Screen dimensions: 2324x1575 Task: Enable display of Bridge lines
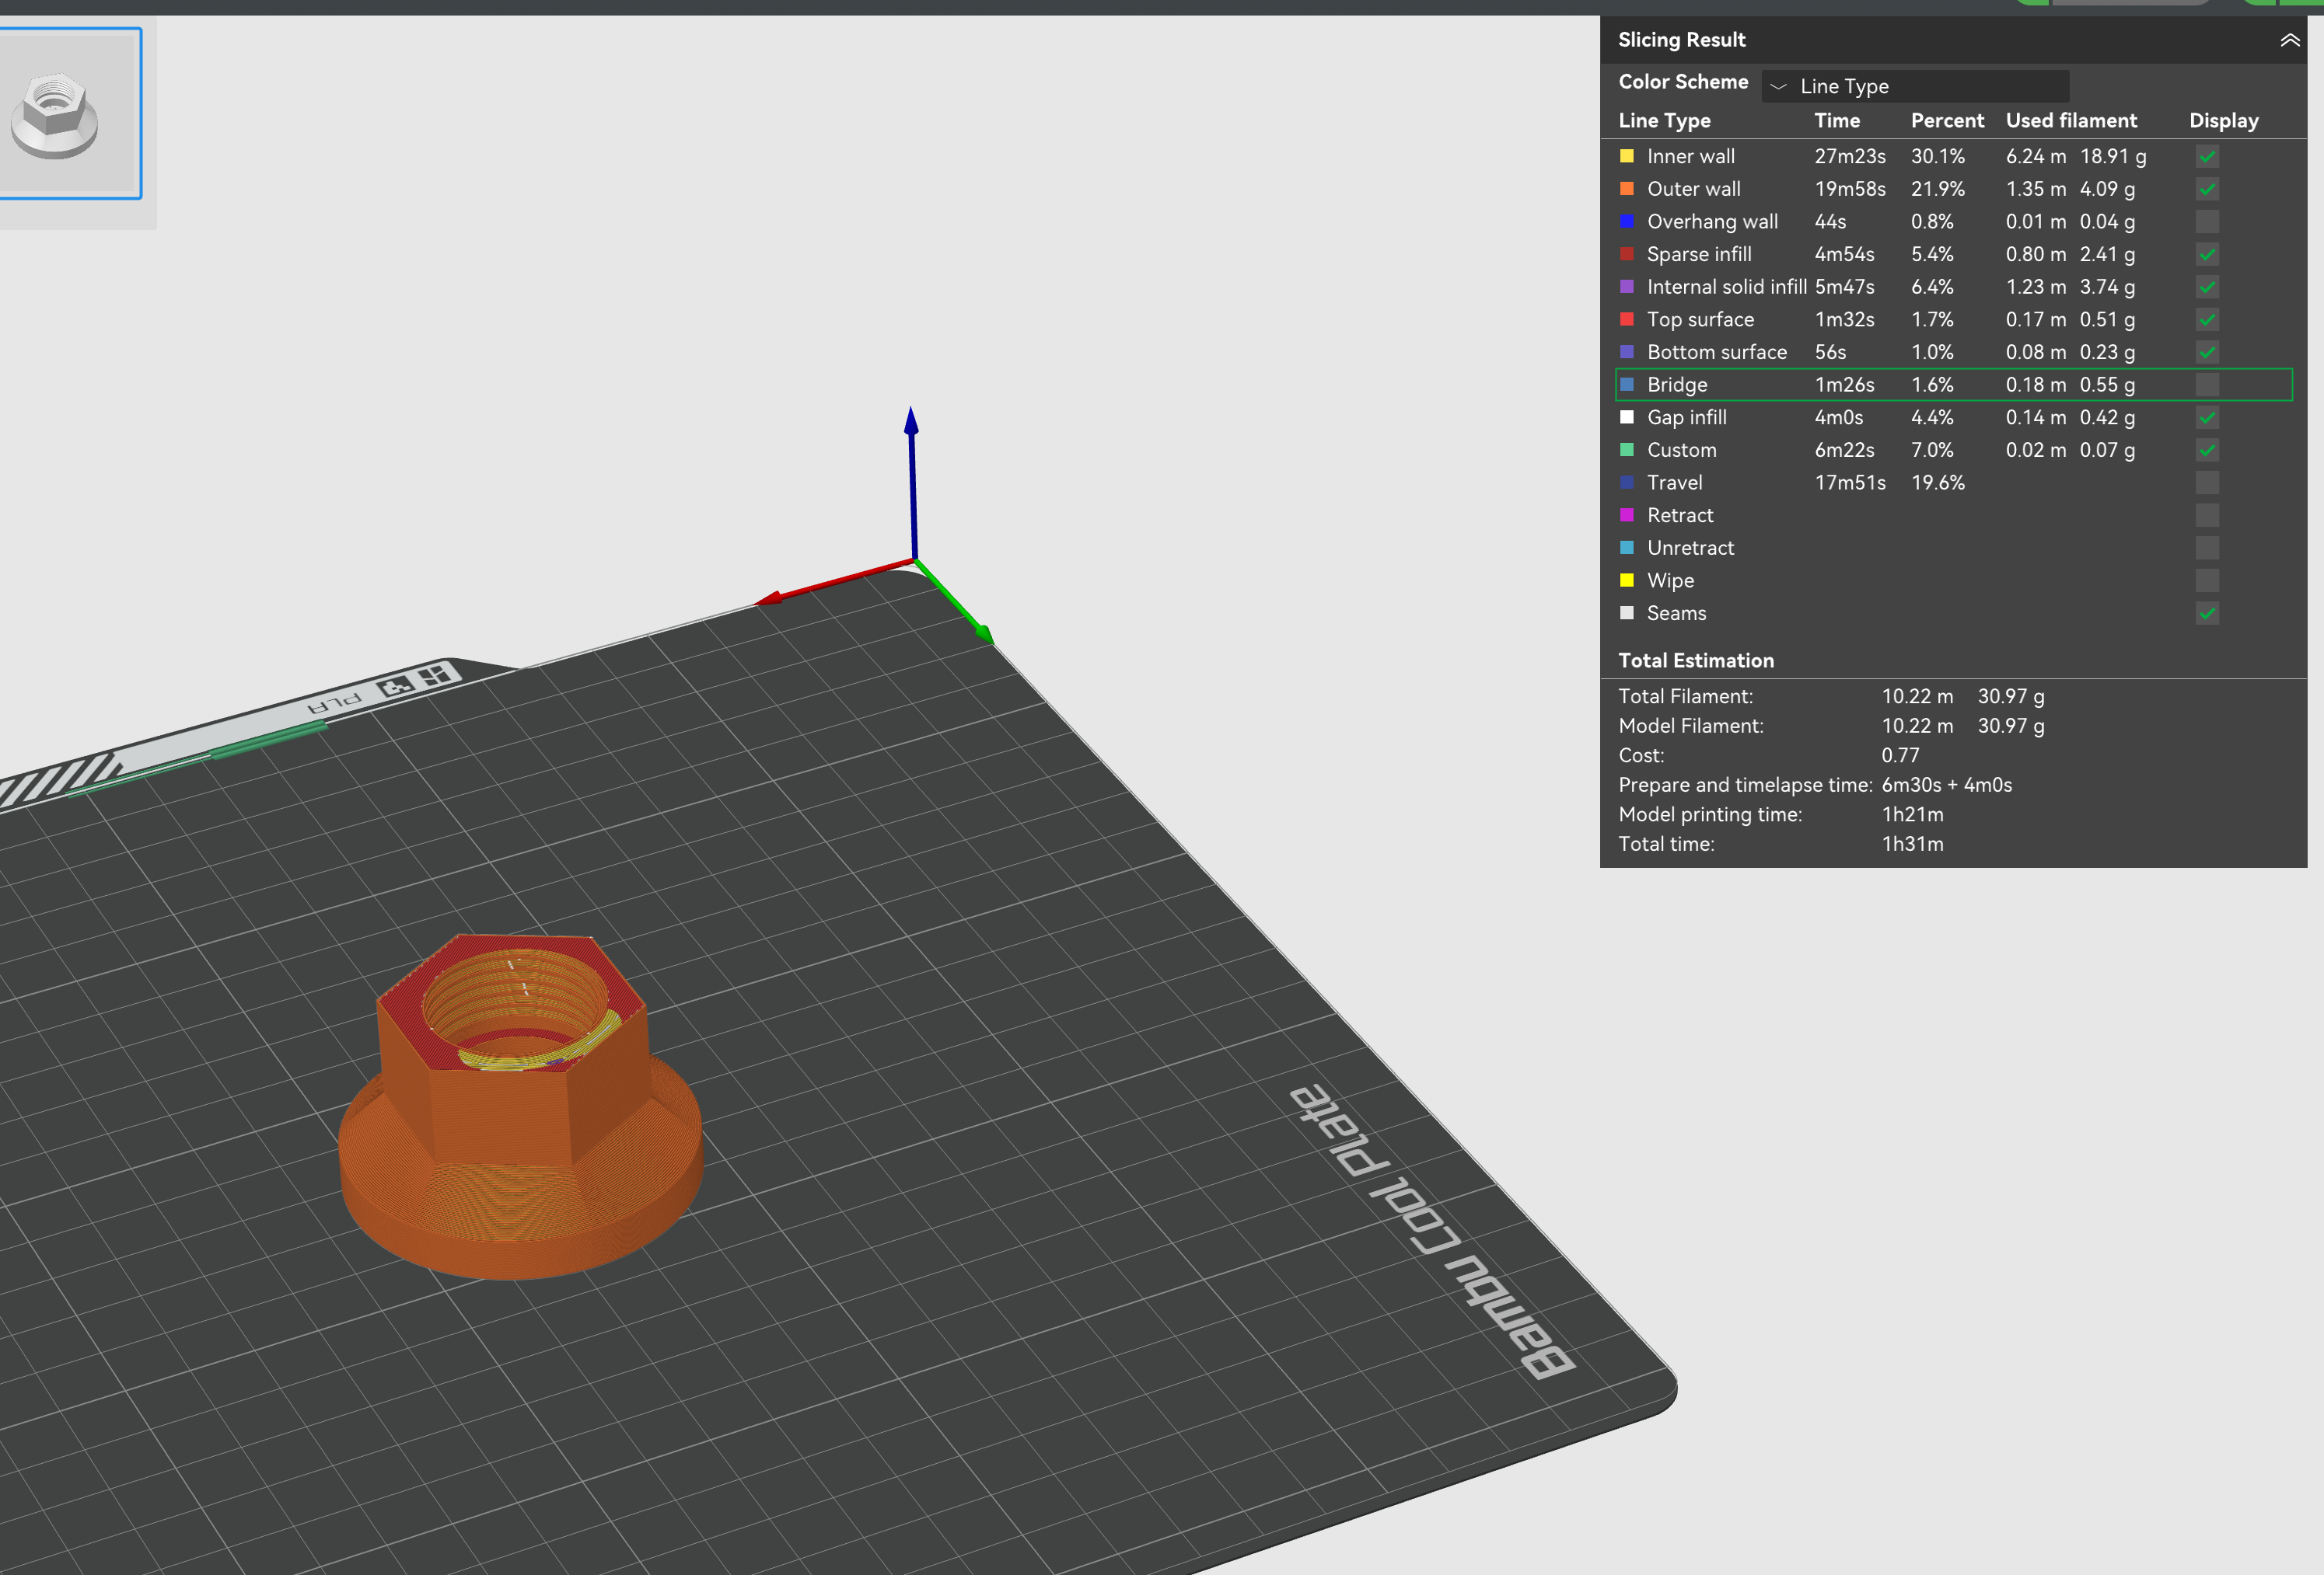(x=2207, y=385)
